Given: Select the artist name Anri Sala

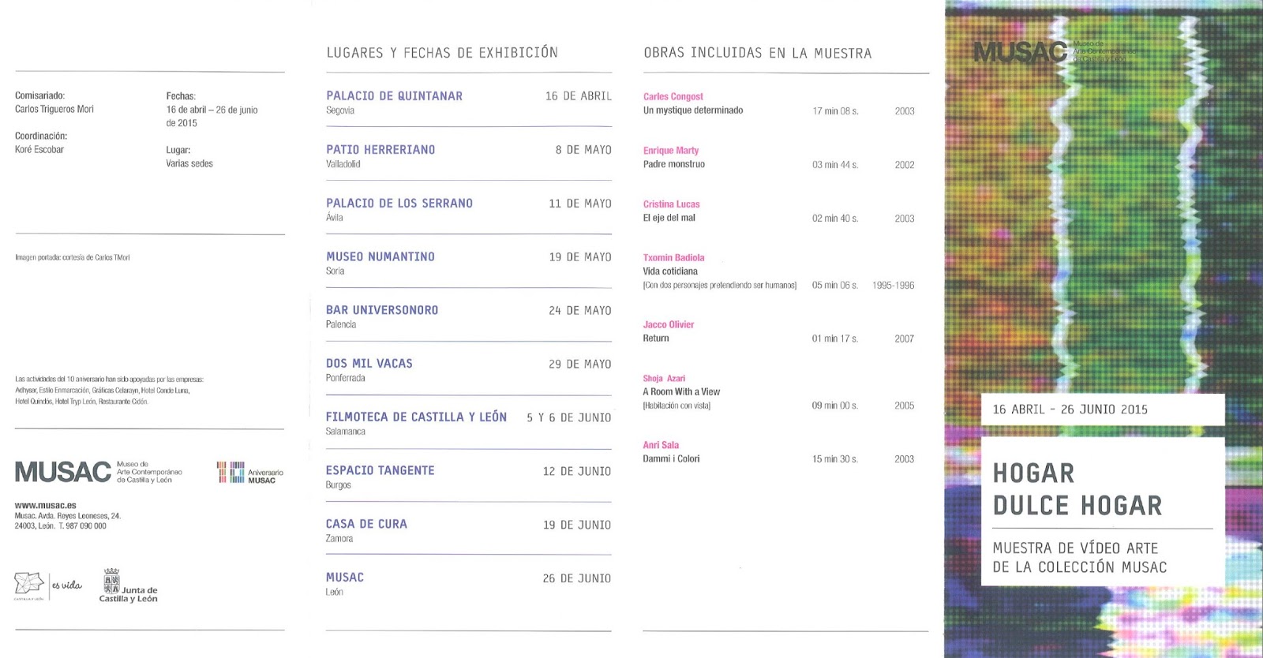Looking at the screenshot, I should click(x=661, y=445).
